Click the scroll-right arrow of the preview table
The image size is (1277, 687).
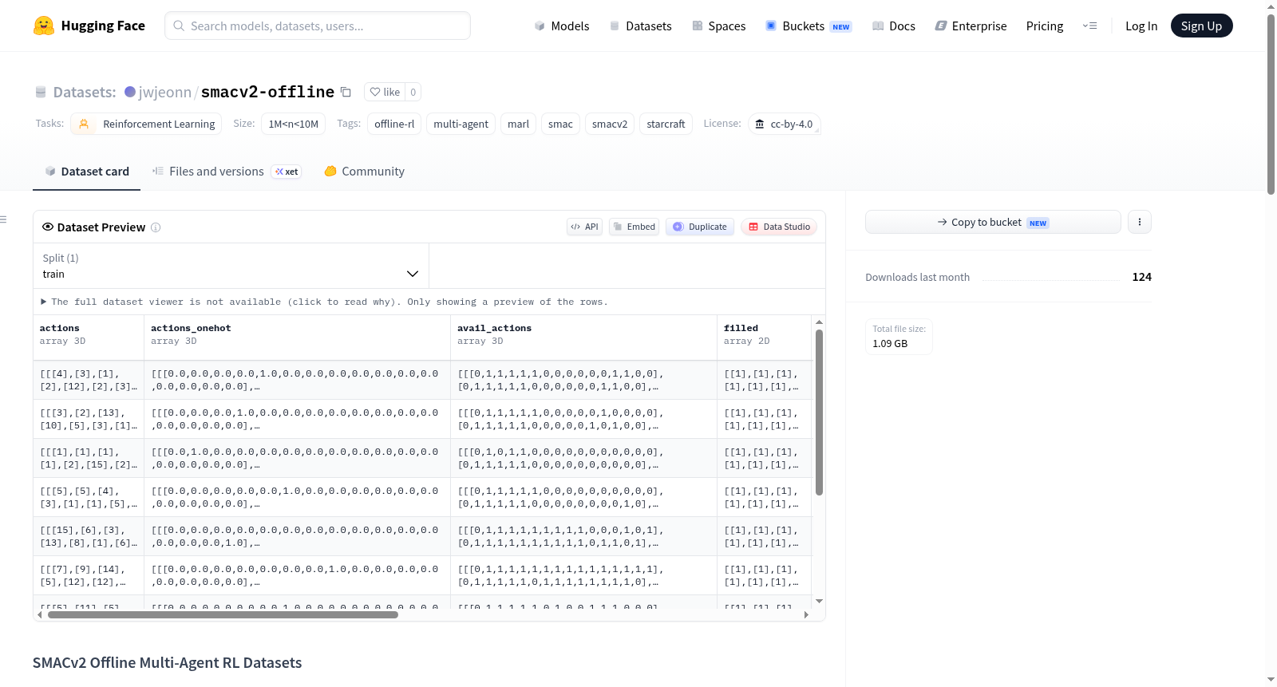[x=806, y=615]
